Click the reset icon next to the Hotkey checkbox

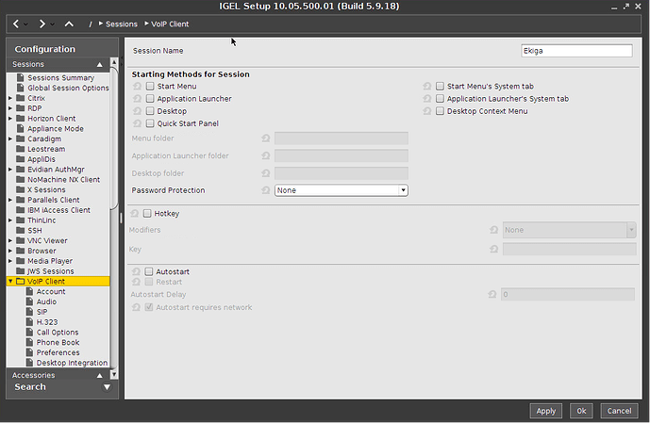pyautogui.click(x=137, y=214)
